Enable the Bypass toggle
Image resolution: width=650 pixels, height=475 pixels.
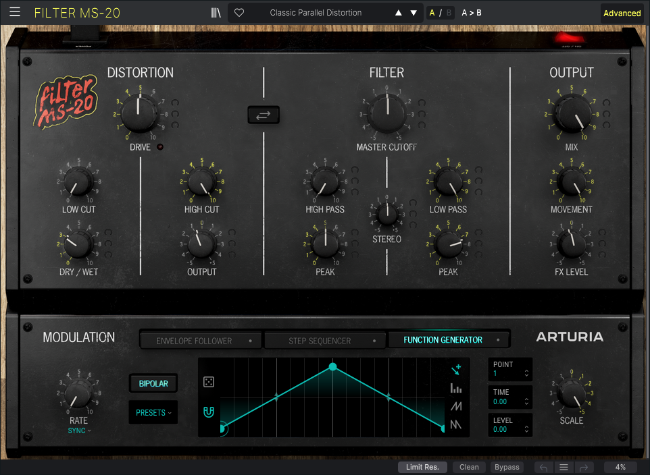[x=507, y=467]
